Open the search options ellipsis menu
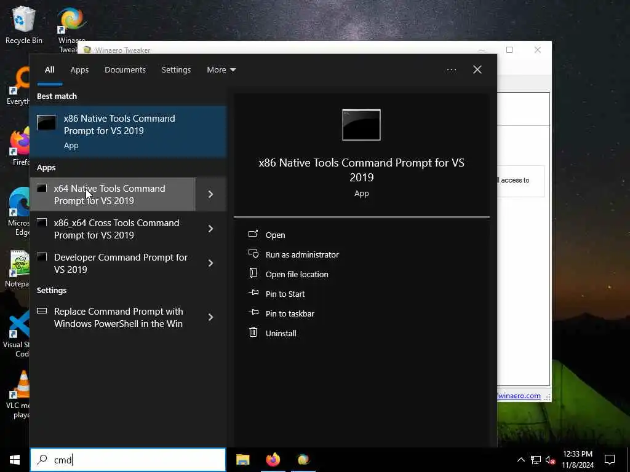The width and height of the screenshot is (630, 472). [452, 70]
